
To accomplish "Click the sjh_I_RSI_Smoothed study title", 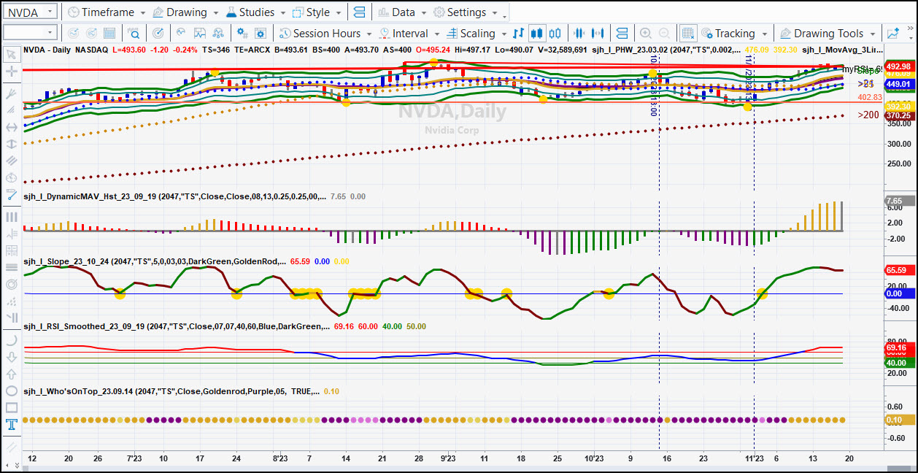I will pyautogui.click(x=177, y=326).
